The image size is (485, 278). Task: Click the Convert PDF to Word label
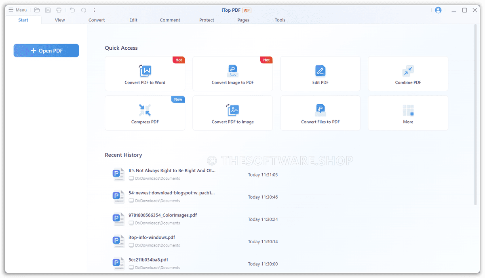(x=145, y=82)
